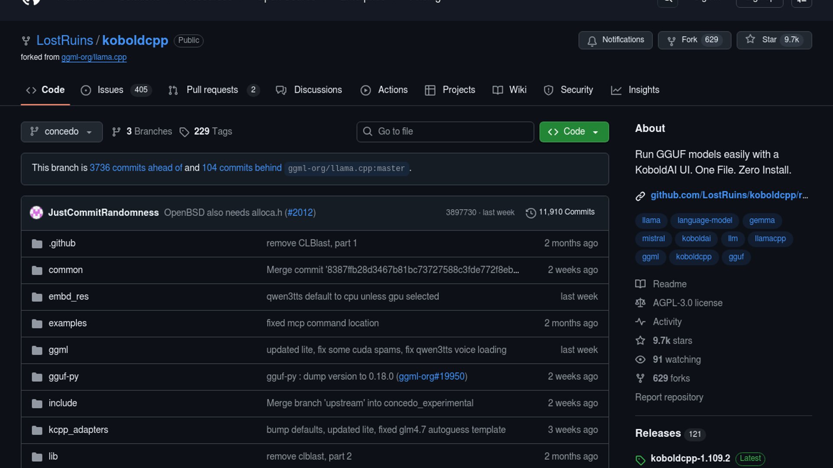
Task: Click JustCommitRandomness avatar image
Action: pyautogui.click(x=36, y=212)
